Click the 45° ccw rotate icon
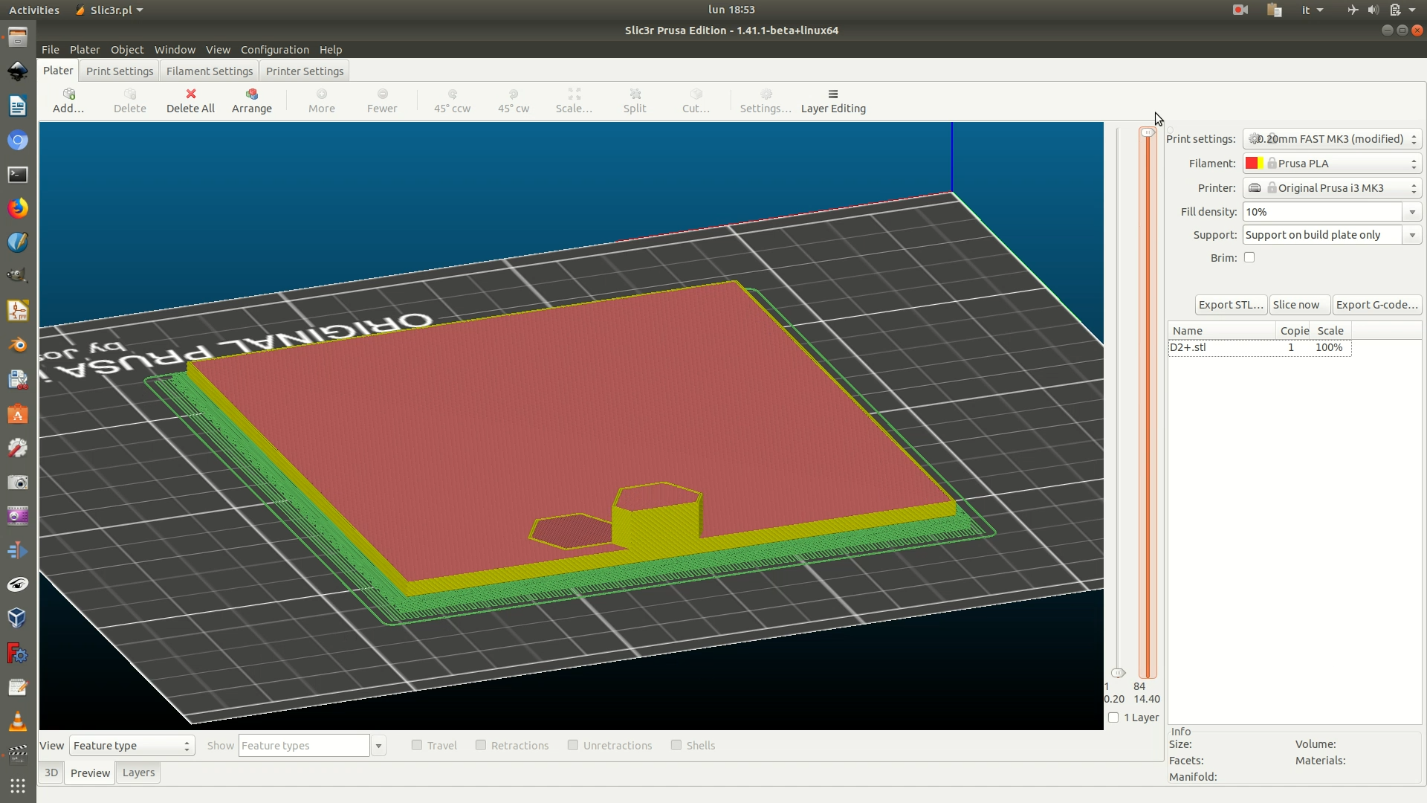The width and height of the screenshot is (1427, 803). click(452, 94)
